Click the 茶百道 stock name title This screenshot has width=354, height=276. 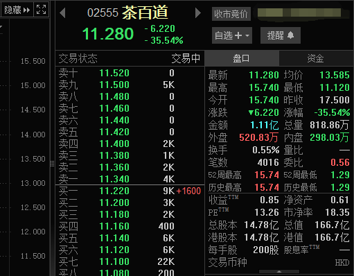click(145, 12)
